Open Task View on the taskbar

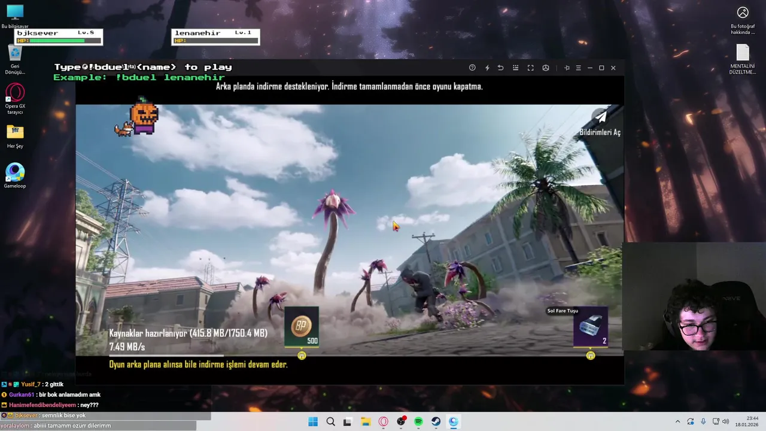click(347, 421)
